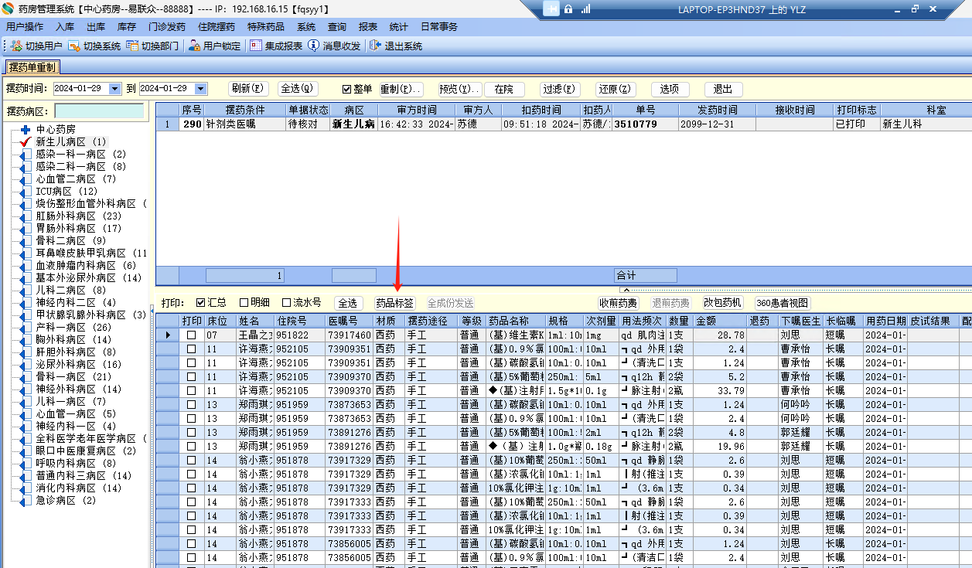Click the ward icon beside 呼吸内科病区
The height and width of the screenshot is (568, 972).
click(26, 464)
